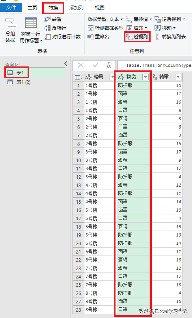Click the ABC type icon of 楼号 column
Screen dimensions: 192x318
88,77
